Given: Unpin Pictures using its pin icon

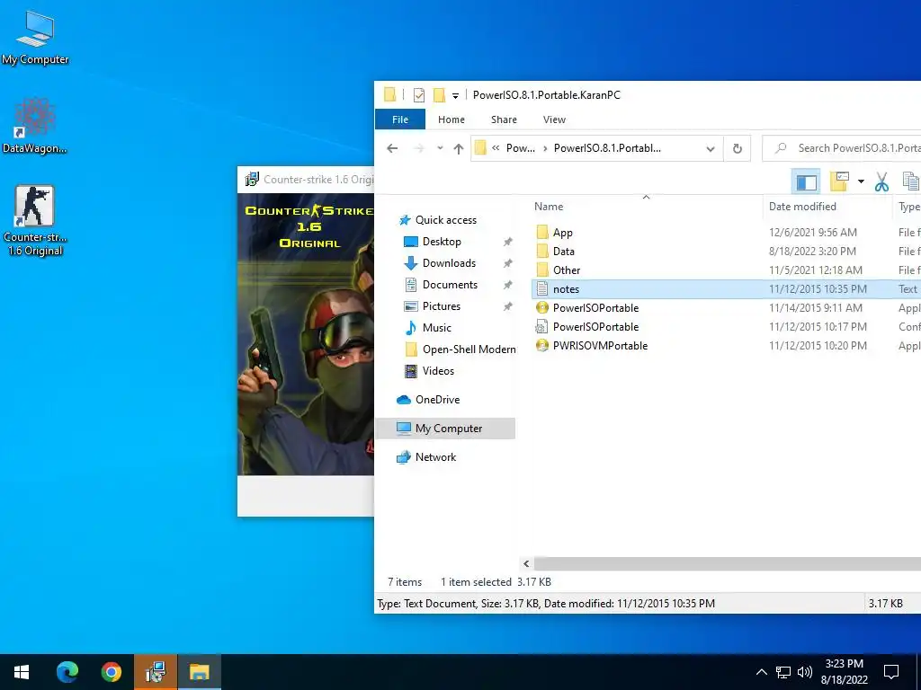Looking at the screenshot, I should 507,306.
